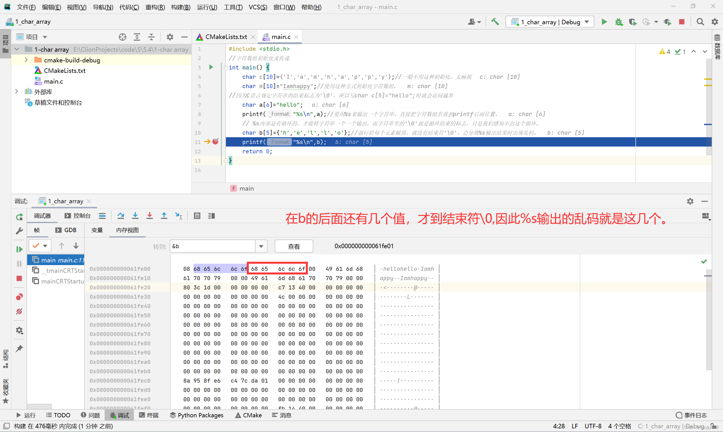Click Force Step Into red arrow icon
723x432 pixels.
(x=149, y=216)
